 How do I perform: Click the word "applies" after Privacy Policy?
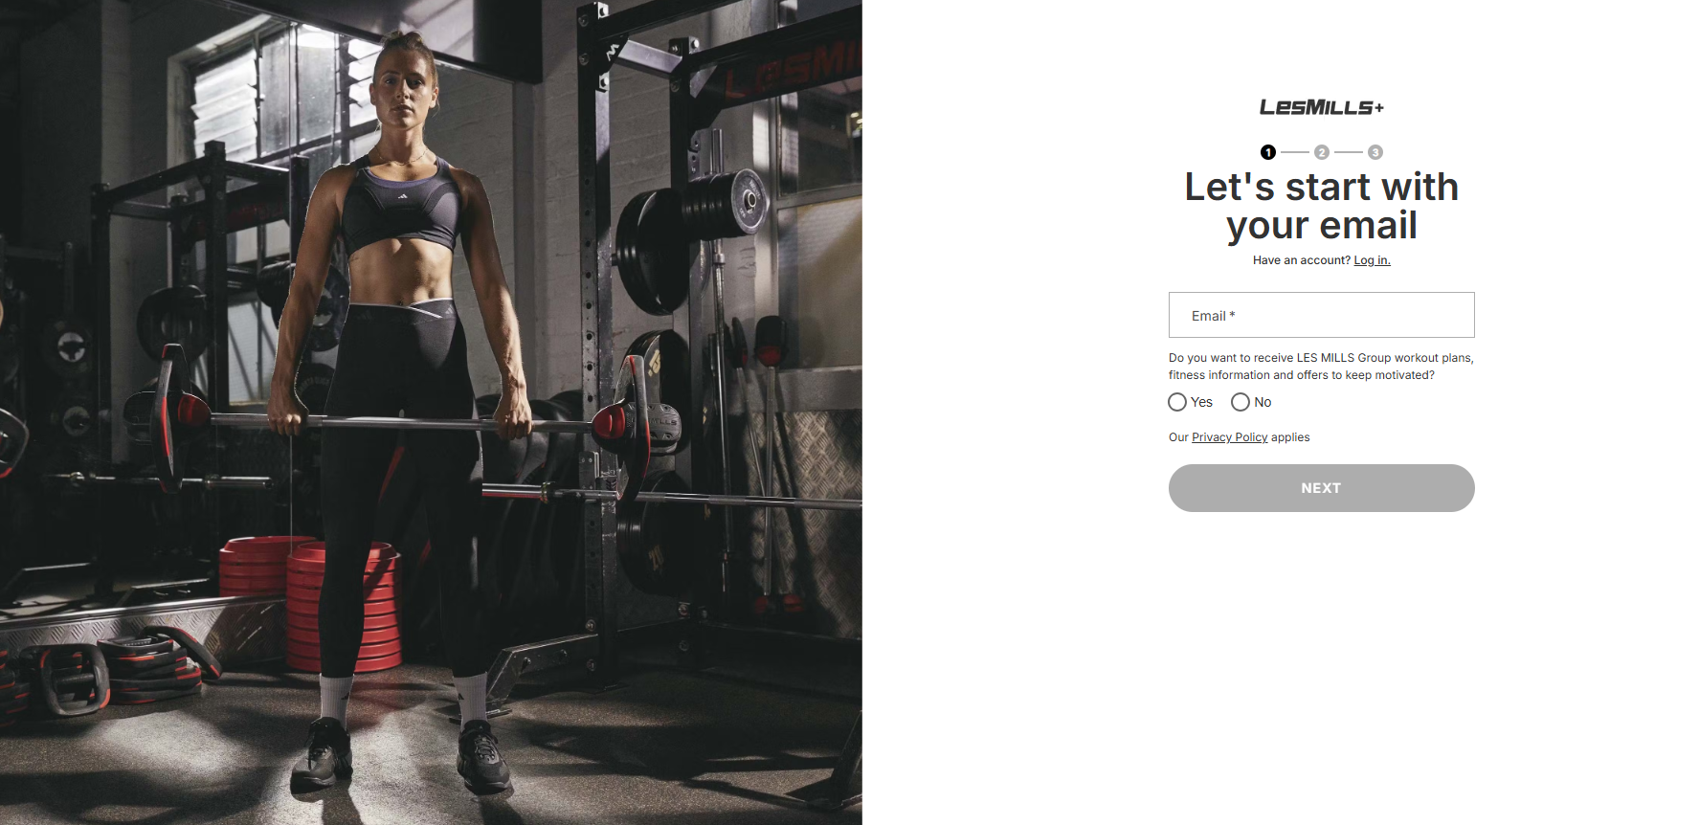tap(1290, 437)
